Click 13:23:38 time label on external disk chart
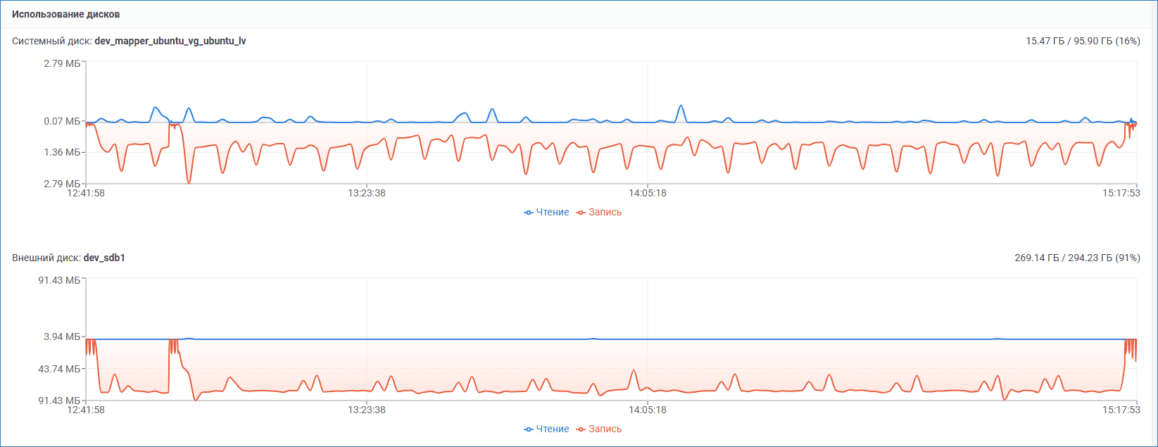1158x447 pixels. [x=367, y=410]
